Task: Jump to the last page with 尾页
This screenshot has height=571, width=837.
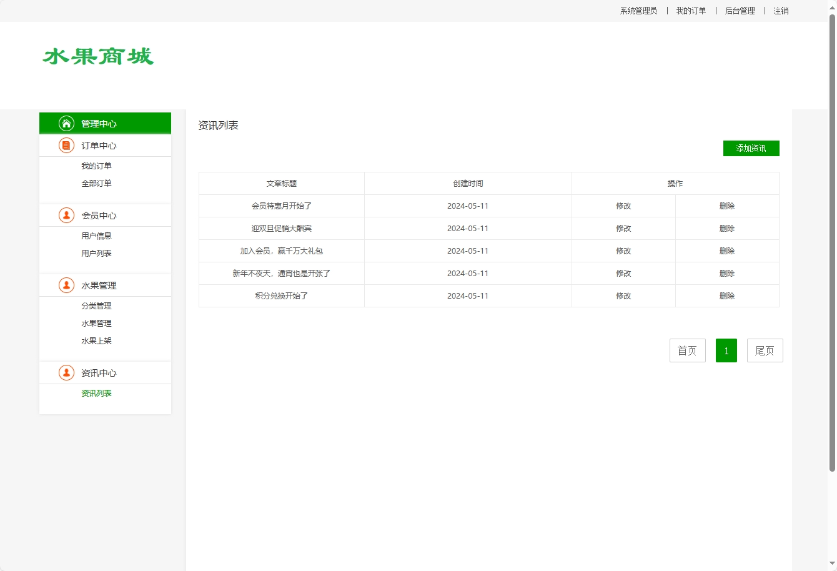Action: click(x=765, y=350)
